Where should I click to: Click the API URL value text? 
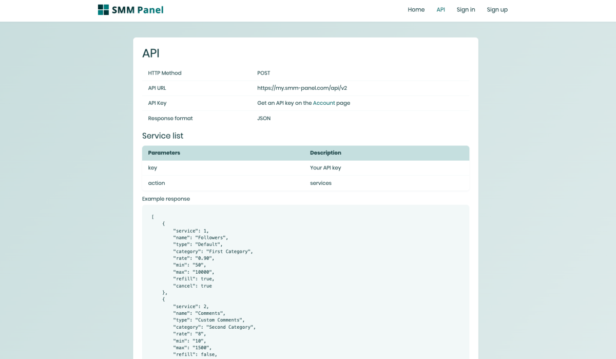302,88
